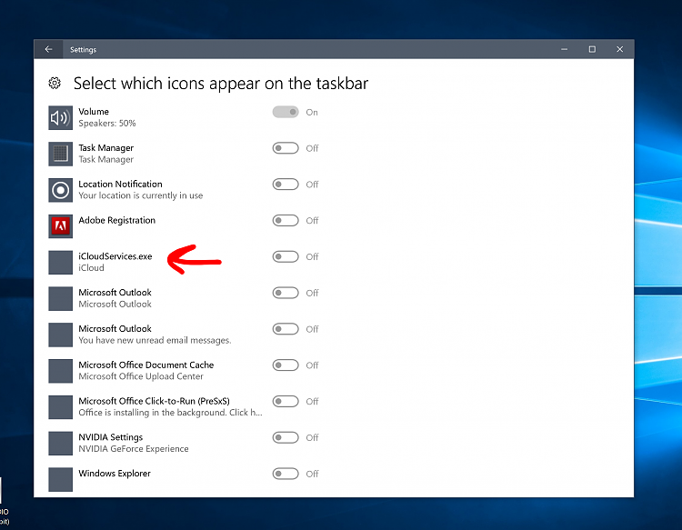The width and height of the screenshot is (682, 530).
Task: Turn on the Windows Explorer toggle
Action: 286,474
